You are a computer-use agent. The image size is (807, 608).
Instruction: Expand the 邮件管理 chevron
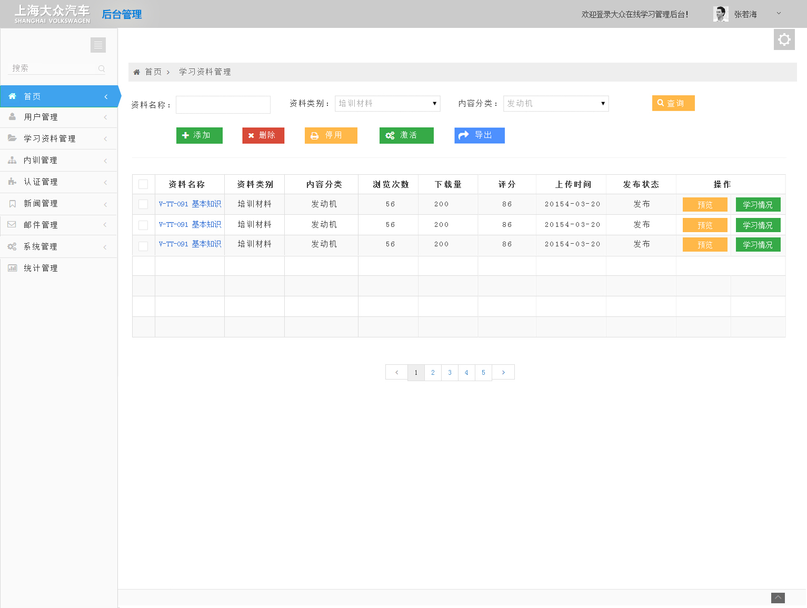point(105,225)
